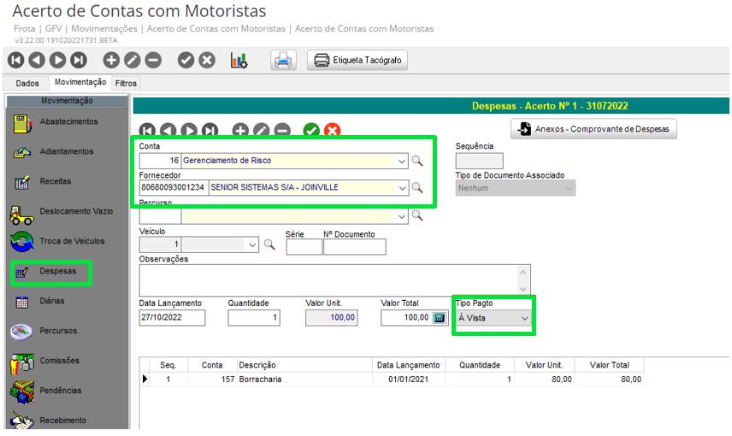Open Anexos - Comprovante de Despesas

pos(593,129)
